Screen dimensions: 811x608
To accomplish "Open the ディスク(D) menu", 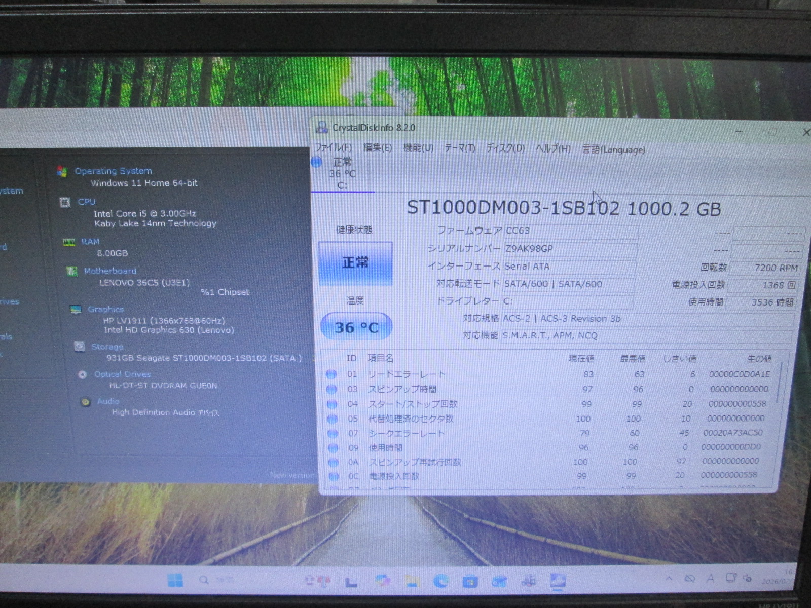I will click(x=505, y=148).
